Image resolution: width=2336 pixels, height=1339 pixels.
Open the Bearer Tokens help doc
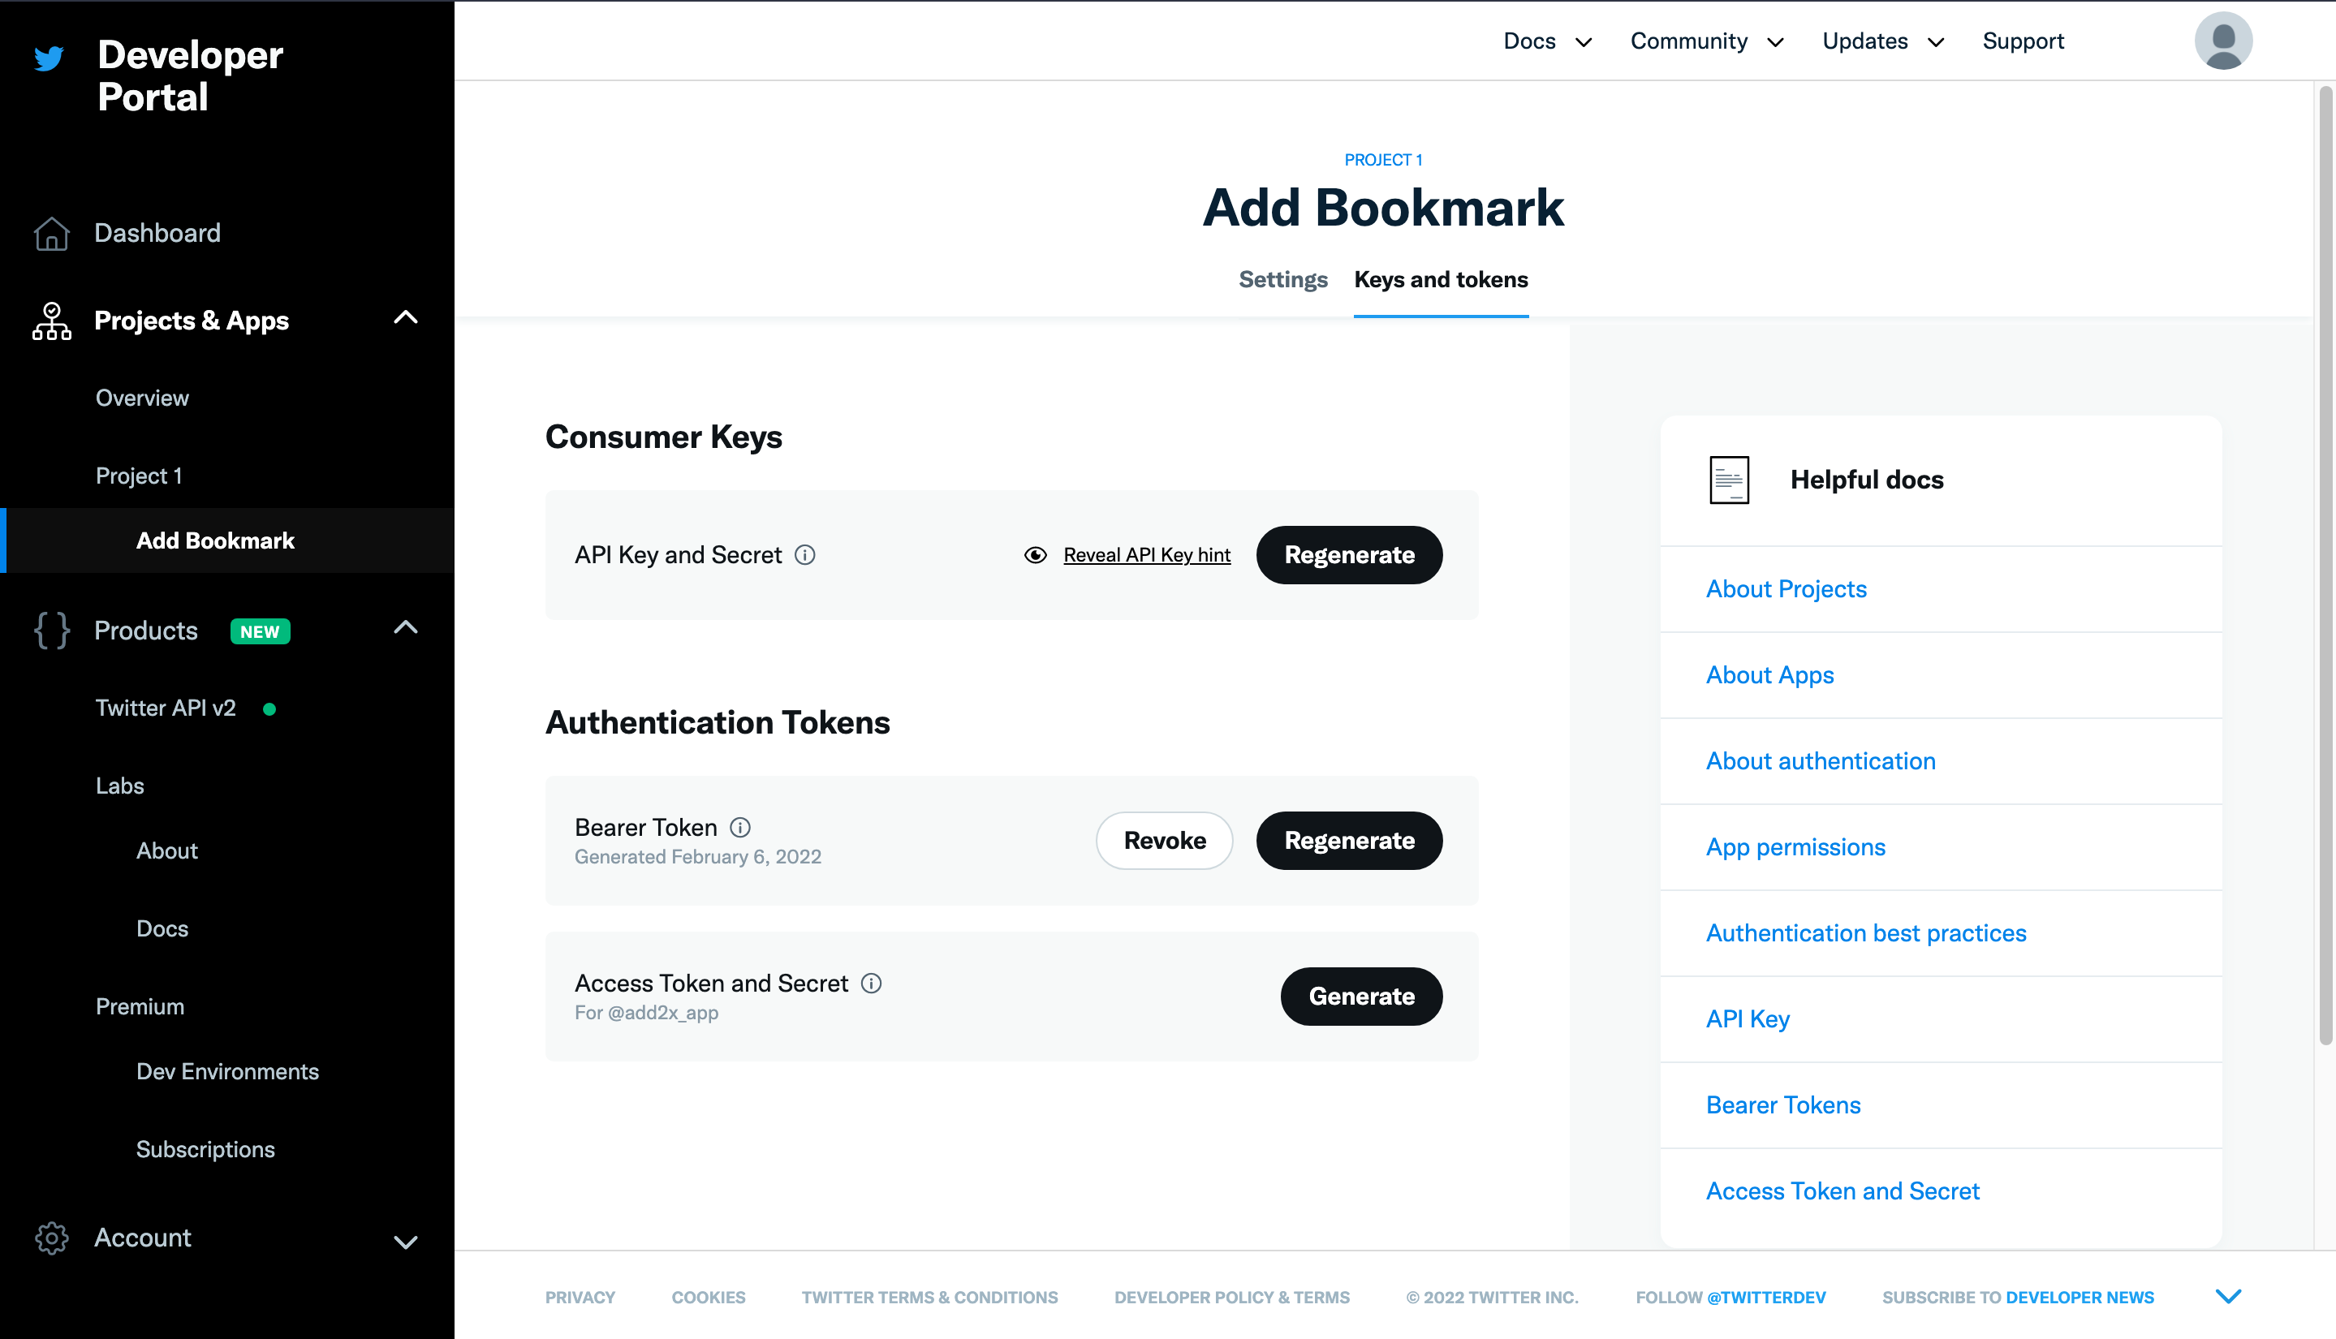pyautogui.click(x=1783, y=1105)
